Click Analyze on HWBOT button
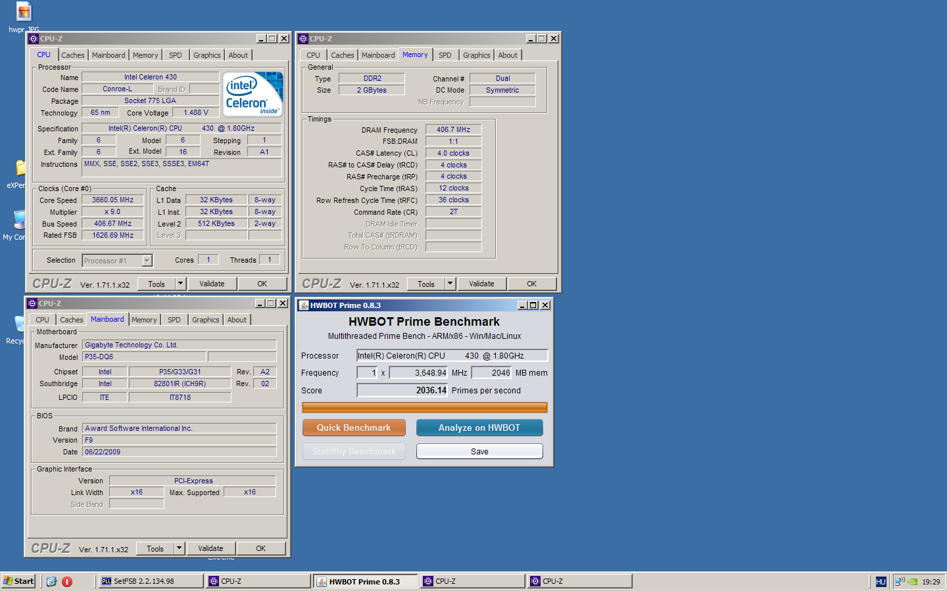Image resolution: width=947 pixels, height=591 pixels. (479, 427)
